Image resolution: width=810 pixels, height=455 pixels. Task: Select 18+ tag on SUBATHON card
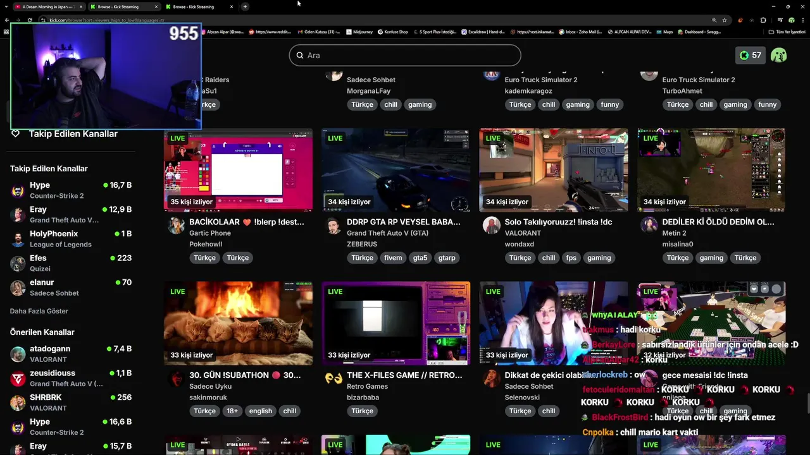[232, 411]
